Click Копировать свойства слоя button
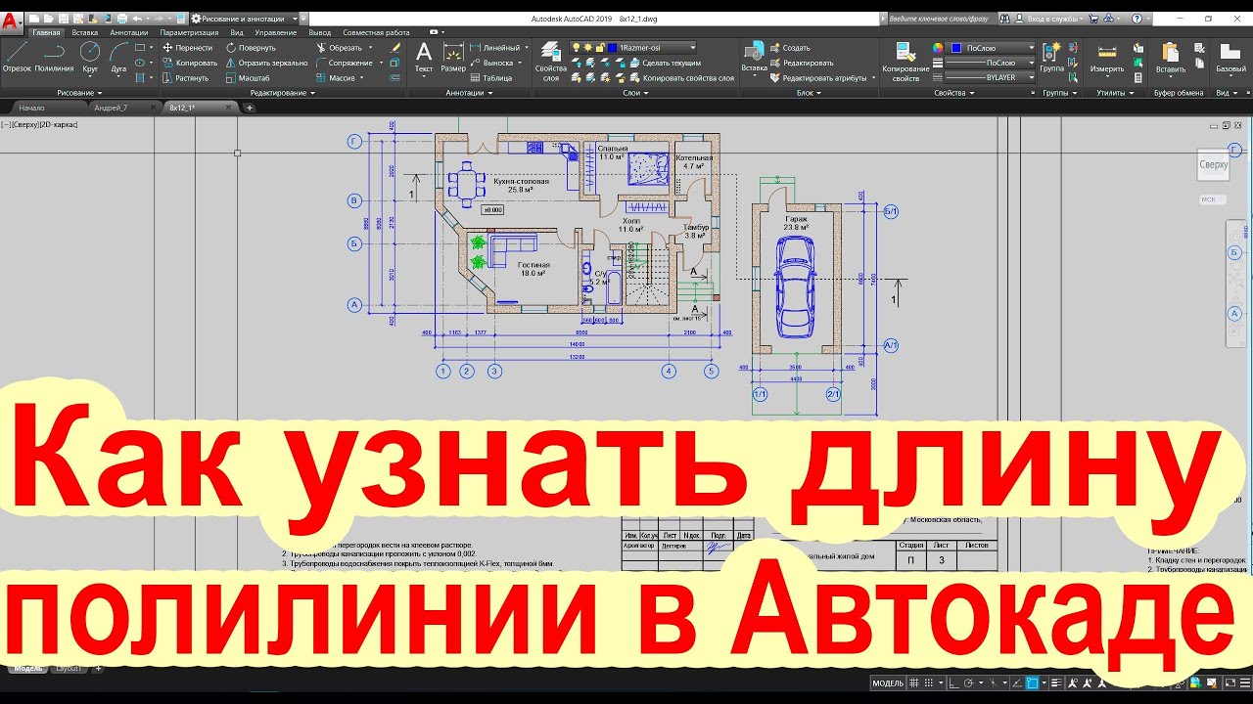 coord(680,77)
